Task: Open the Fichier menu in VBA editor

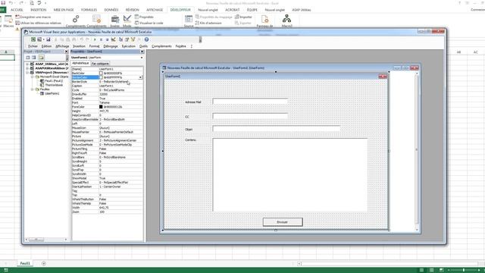Action: (x=33, y=46)
